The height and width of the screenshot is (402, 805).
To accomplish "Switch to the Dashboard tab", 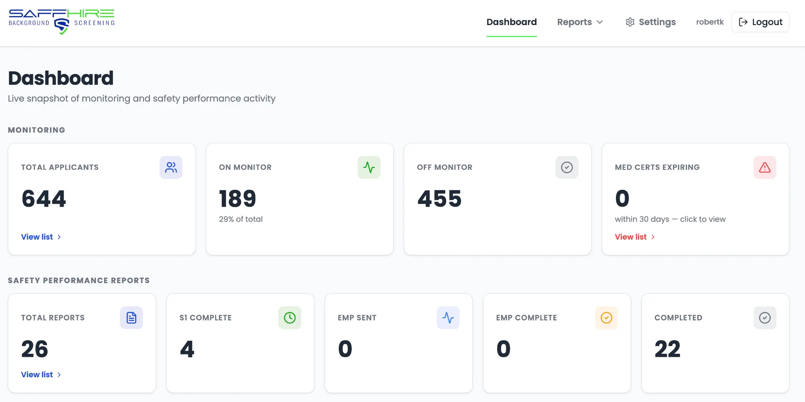I will click(511, 22).
